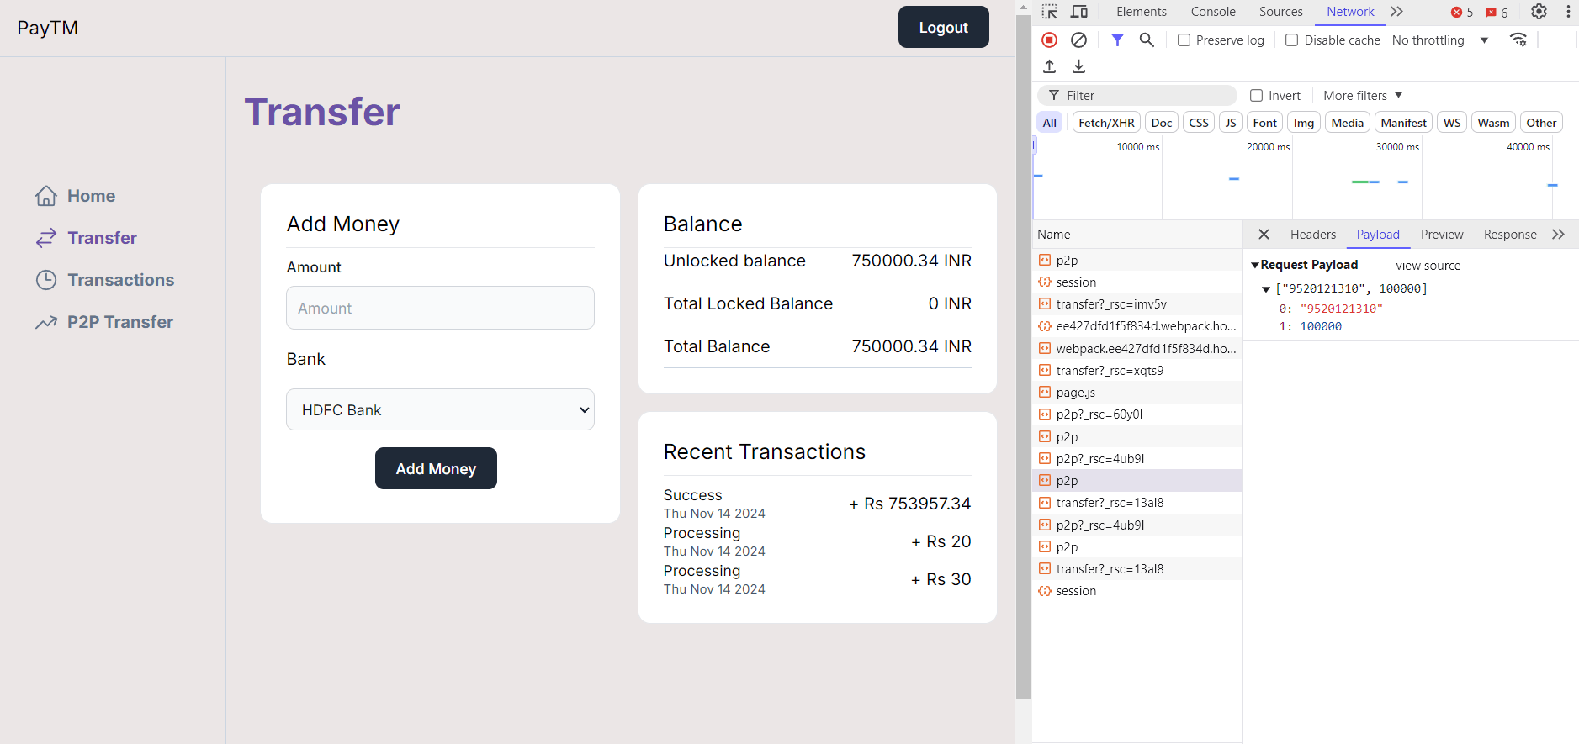Go to the Transactions page link
The image size is (1579, 744).
pyautogui.click(x=121, y=280)
